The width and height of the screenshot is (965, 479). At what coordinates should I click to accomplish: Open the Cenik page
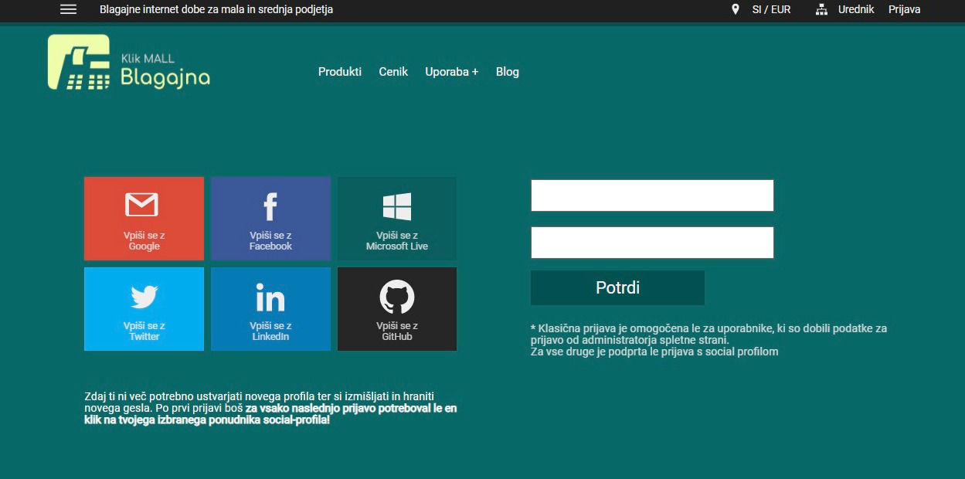393,72
